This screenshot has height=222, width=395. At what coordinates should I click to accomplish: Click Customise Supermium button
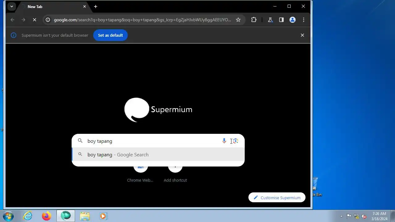pyautogui.click(x=277, y=198)
